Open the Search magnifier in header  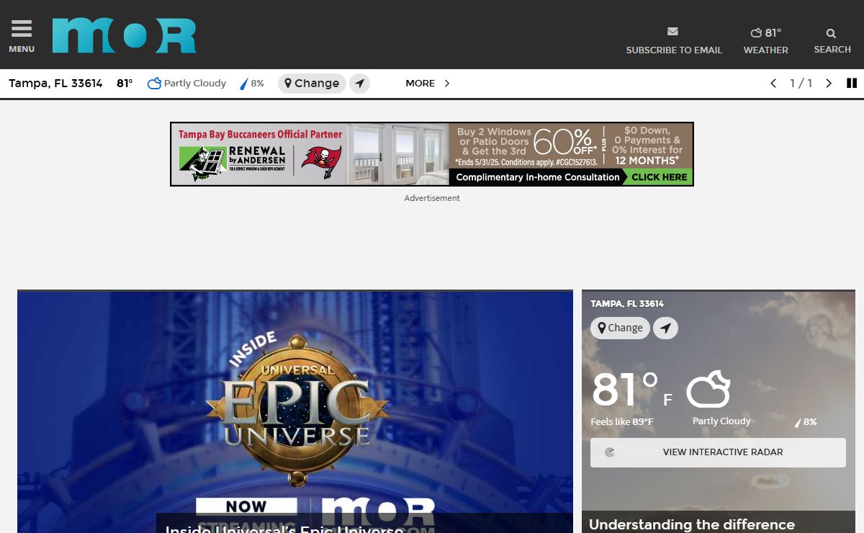click(x=832, y=41)
